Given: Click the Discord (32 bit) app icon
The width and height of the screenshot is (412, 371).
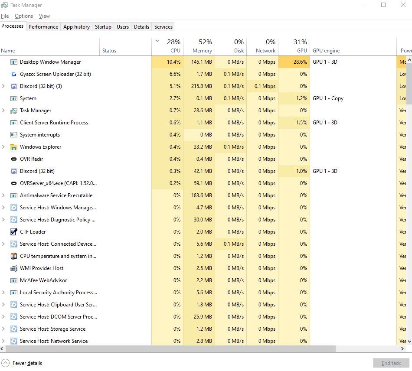Looking at the screenshot, I should (x=13, y=86).
